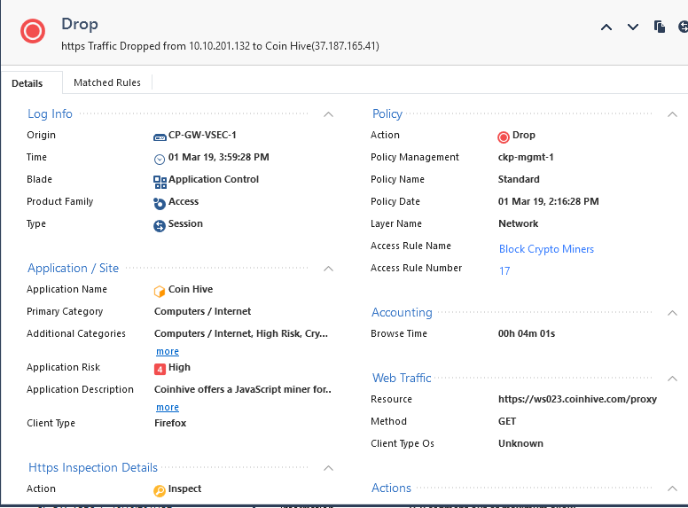Click the clock icon beside the log time
Screen dimensions: 688x508
[160, 160]
